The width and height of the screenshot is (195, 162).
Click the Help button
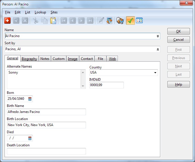pyautogui.click(x=178, y=85)
